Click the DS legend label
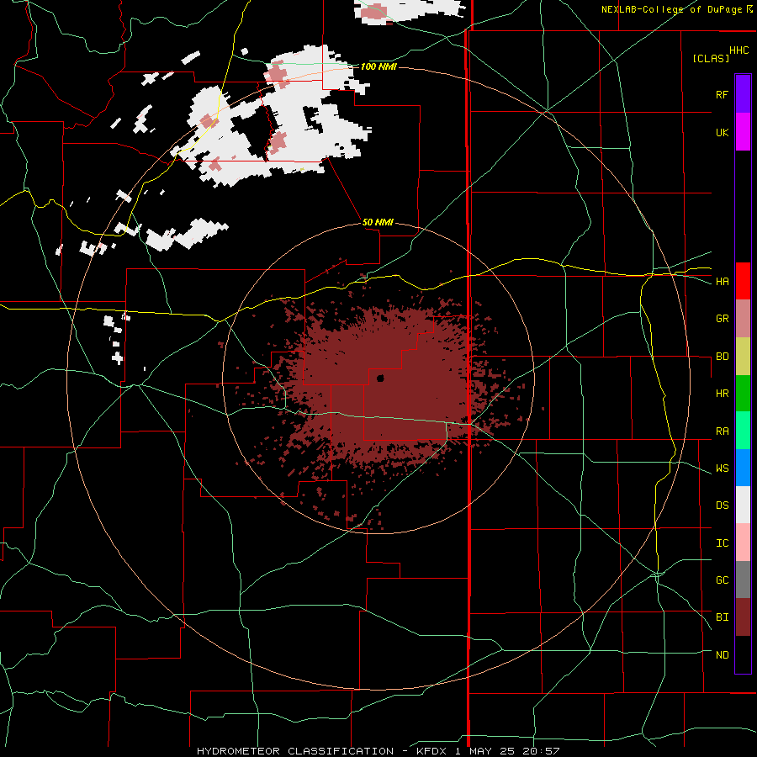The height and width of the screenshot is (757, 757). [x=722, y=506]
